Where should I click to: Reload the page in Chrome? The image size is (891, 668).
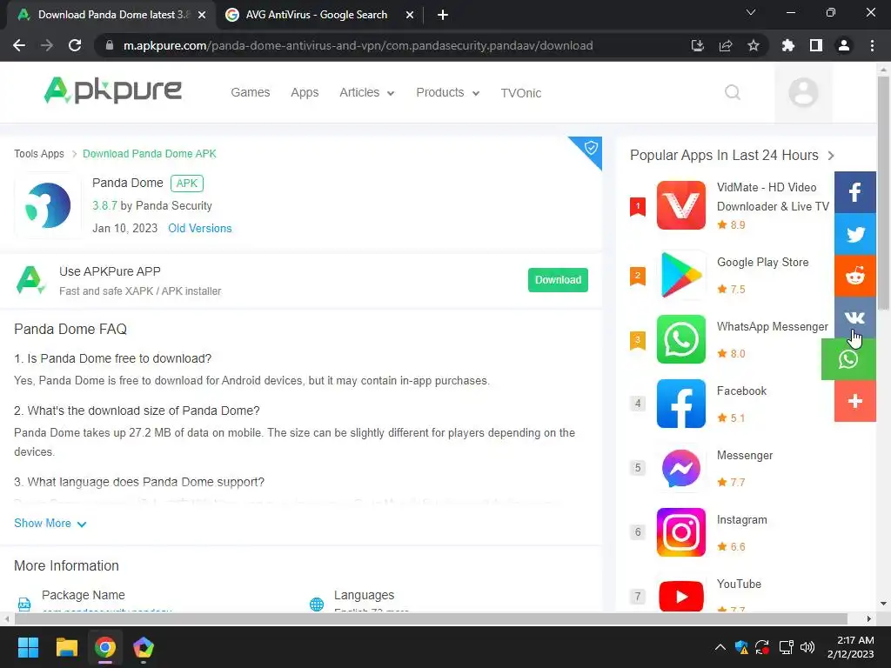tap(75, 45)
